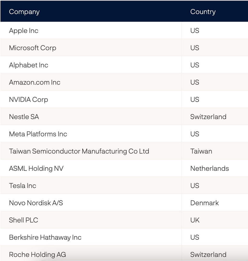248x261 pixels.
Task: Click the Microsoft Corp company name
Action: (33, 48)
